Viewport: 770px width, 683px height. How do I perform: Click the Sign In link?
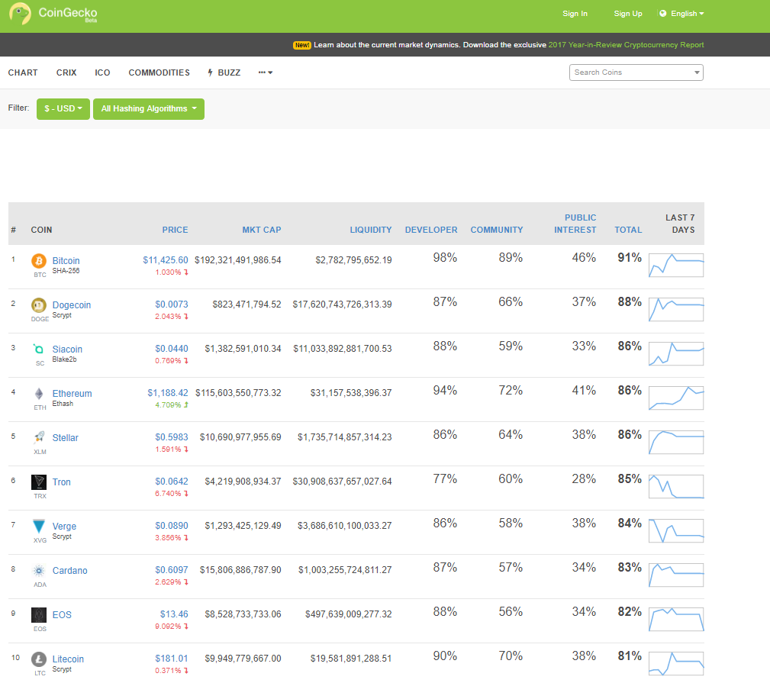(x=575, y=13)
